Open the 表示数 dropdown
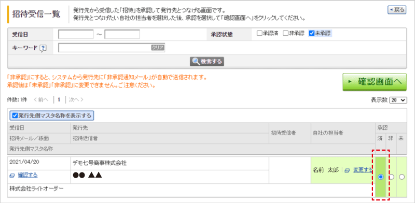Image resolution: width=415 pixels, height=203 pixels. click(398, 100)
